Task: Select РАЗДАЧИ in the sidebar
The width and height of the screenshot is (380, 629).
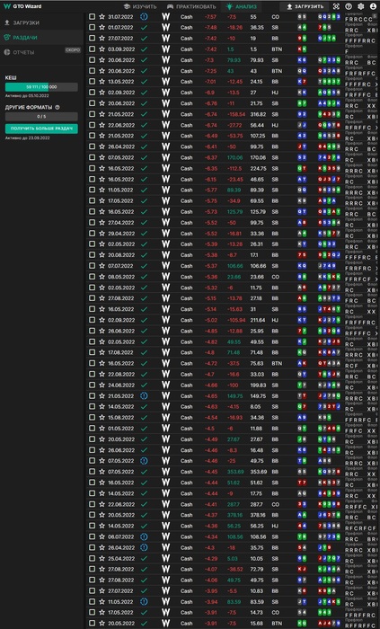Action: tap(21, 38)
